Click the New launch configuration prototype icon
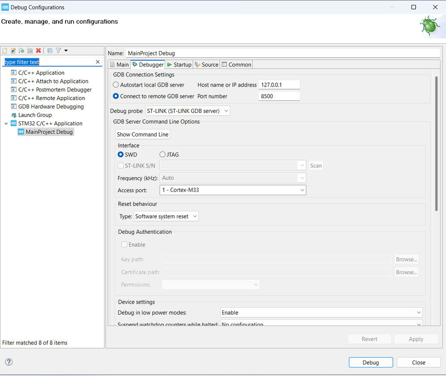Image resolution: width=446 pixels, height=376 pixels. tap(13, 51)
